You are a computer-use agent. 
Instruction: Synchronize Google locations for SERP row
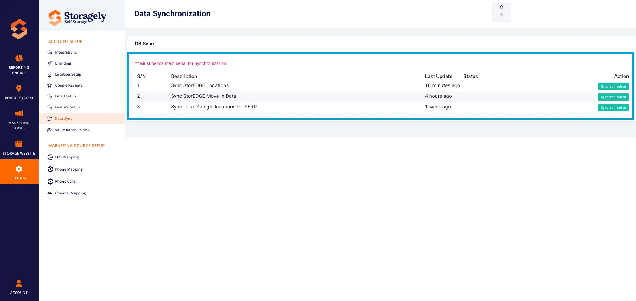[x=613, y=107]
